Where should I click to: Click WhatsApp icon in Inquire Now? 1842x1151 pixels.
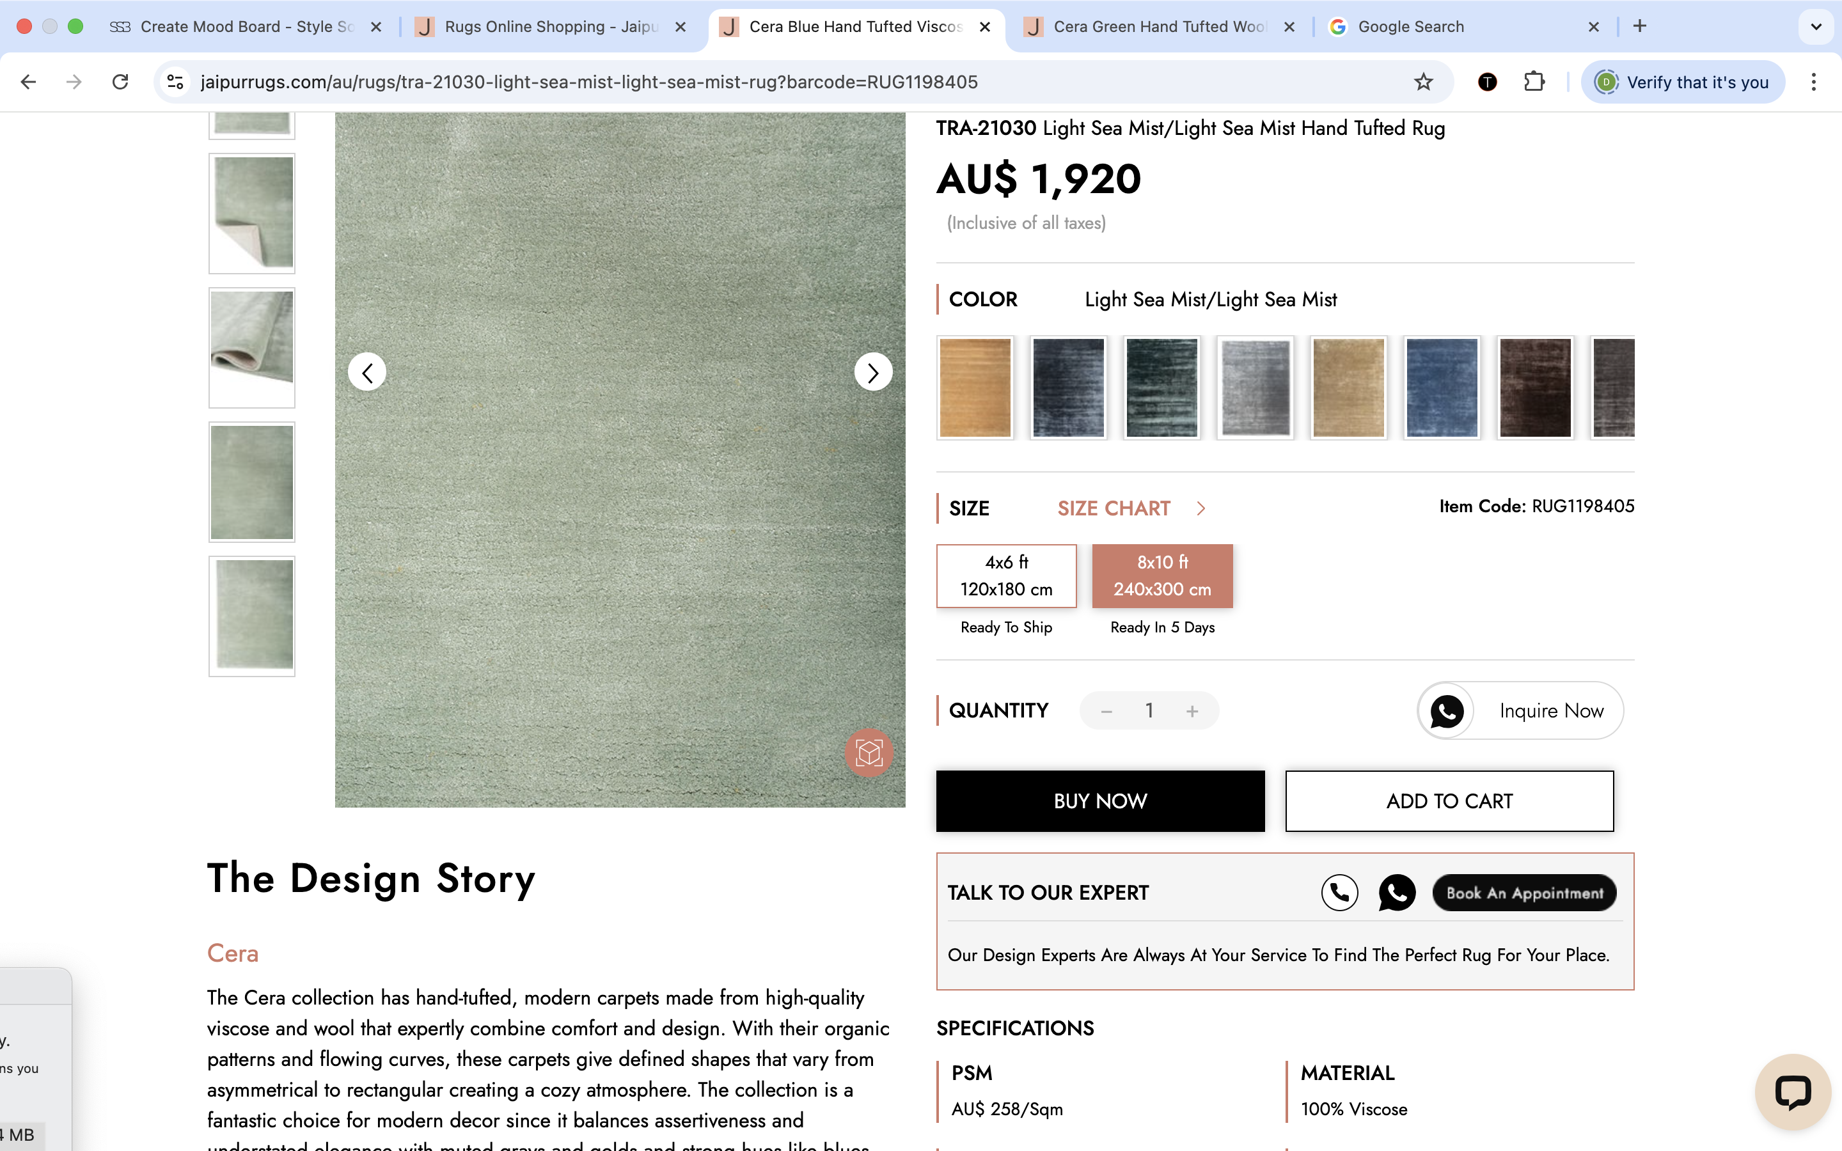pyautogui.click(x=1447, y=711)
